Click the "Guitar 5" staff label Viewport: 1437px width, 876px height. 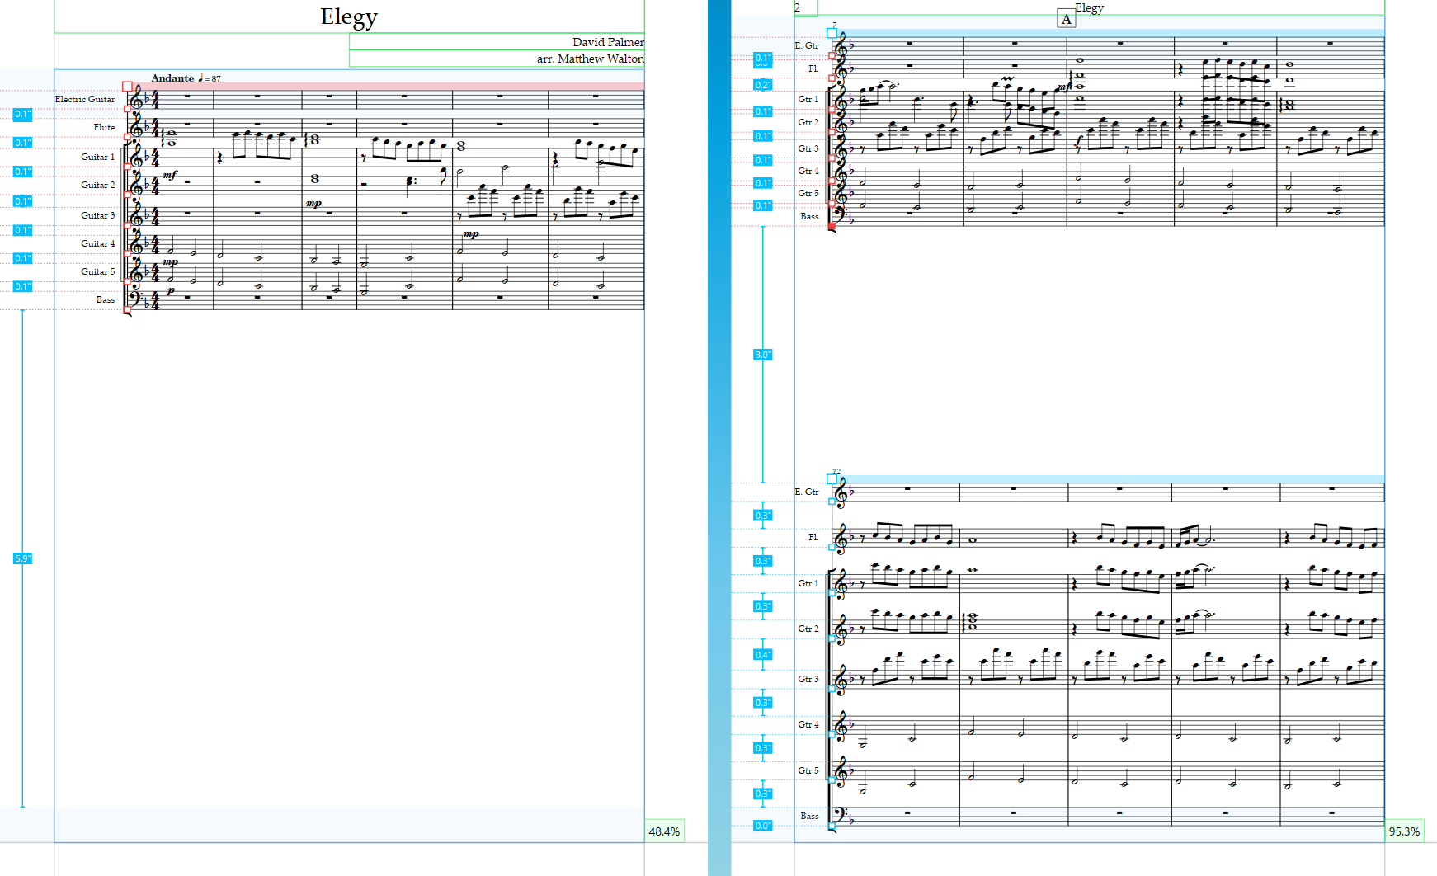tap(97, 271)
